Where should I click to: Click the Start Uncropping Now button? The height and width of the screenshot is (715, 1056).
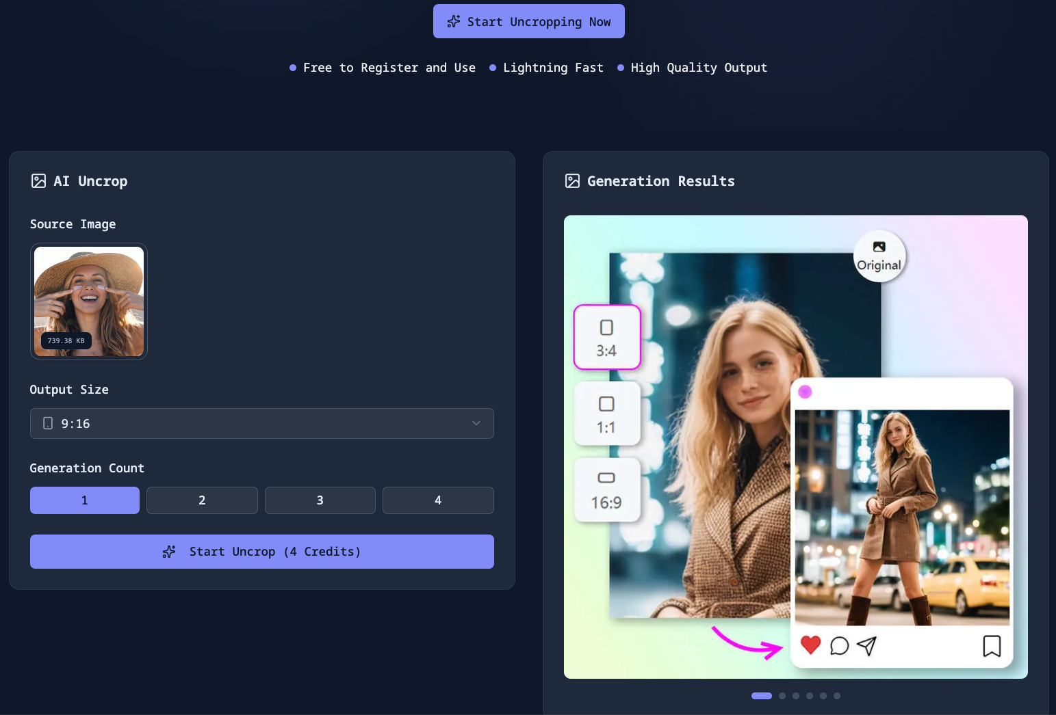click(x=528, y=22)
